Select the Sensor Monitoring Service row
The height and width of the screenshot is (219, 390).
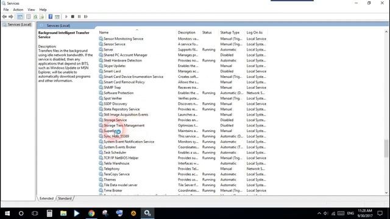[x=183, y=39]
